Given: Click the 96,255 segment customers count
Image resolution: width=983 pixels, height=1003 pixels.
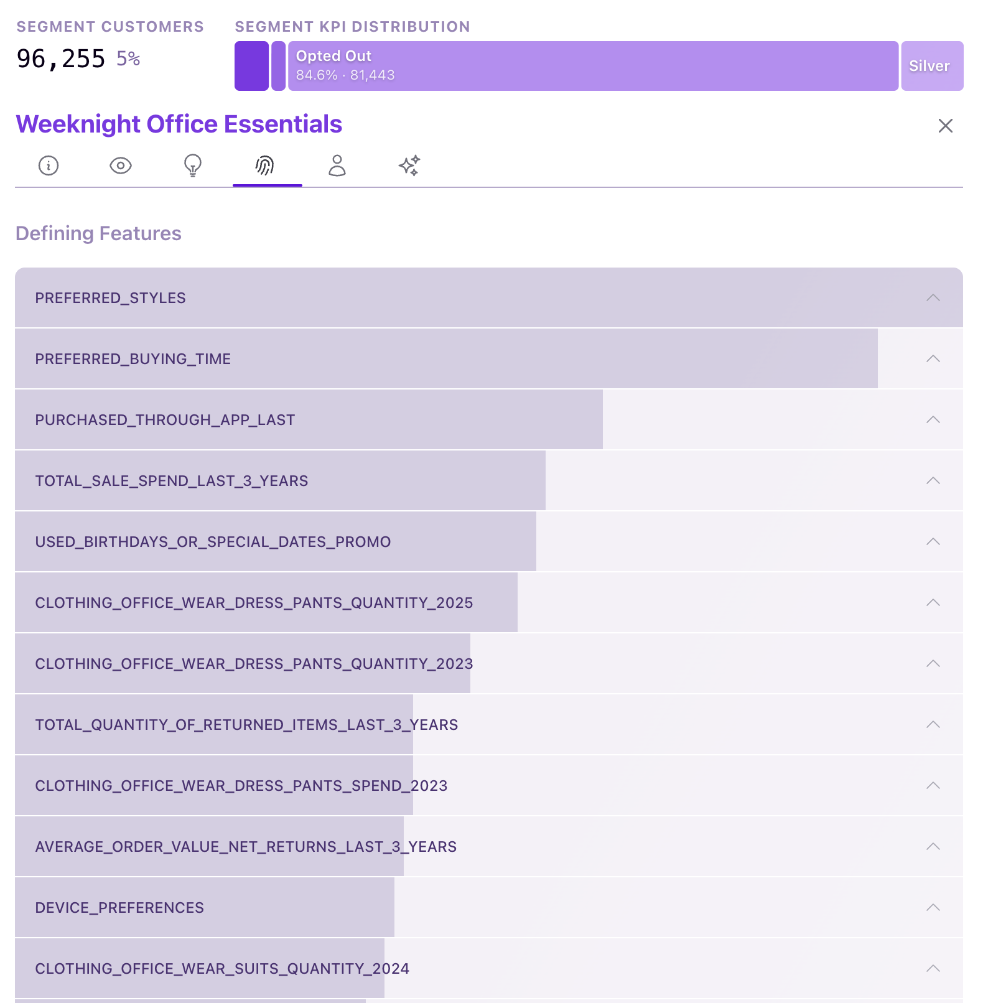Looking at the screenshot, I should [x=61, y=59].
